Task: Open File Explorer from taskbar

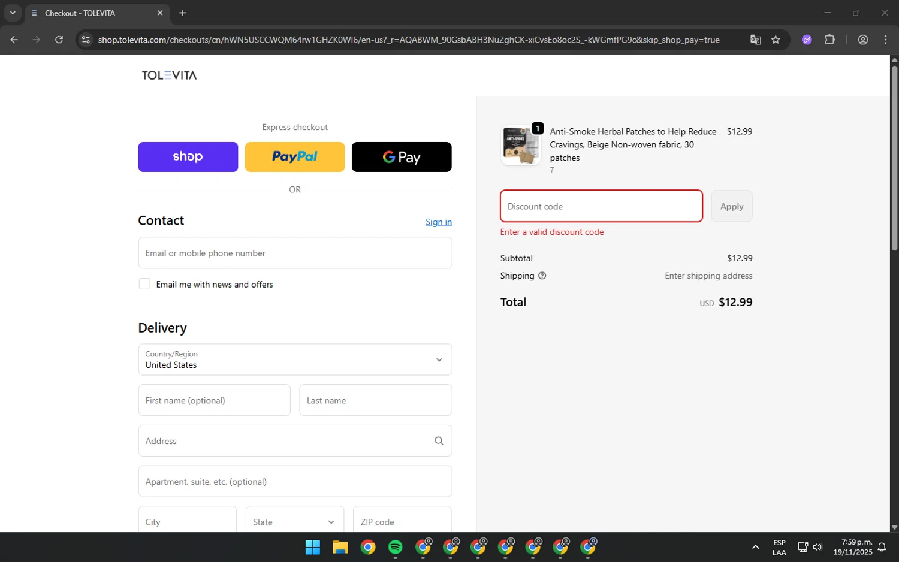Action: pyautogui.click(x=340, y=547)
